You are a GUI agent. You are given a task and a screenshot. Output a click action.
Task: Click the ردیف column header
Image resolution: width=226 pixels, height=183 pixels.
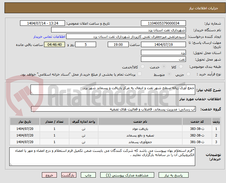(x=216, y=121)
